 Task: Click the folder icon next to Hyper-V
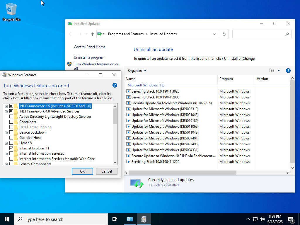pos(16,143)
